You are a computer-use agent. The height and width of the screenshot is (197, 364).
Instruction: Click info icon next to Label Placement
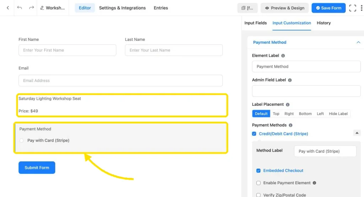coord(288,104)
